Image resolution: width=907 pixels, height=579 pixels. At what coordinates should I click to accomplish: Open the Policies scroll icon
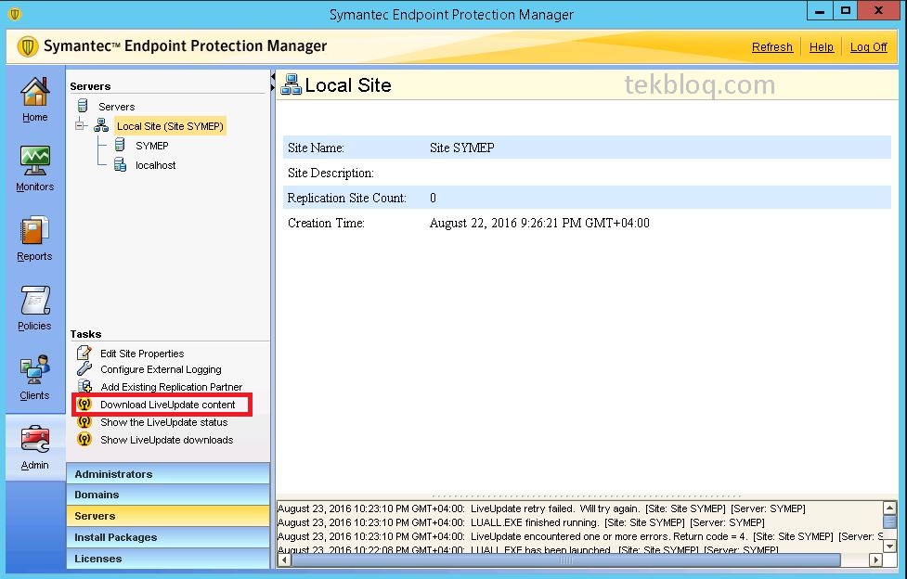click(x=34, y=301)
